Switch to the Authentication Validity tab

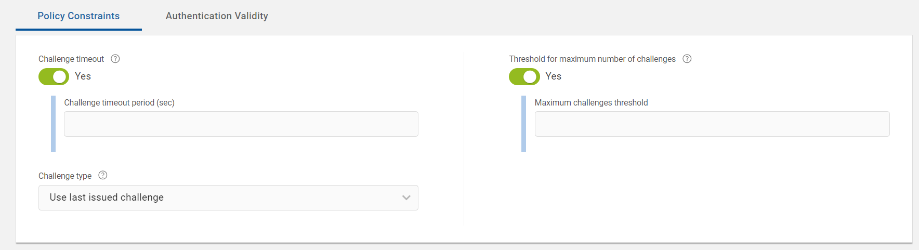coord(217,16)
